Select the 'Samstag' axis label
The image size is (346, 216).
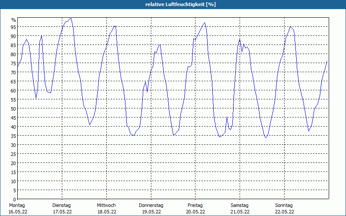(x=240, y=205)
